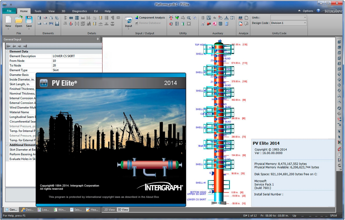Viewport: 345px width, 220px height.
Task: Go to first element using |<- arrow
Action: pyautogui.click(x=8, y=46)
